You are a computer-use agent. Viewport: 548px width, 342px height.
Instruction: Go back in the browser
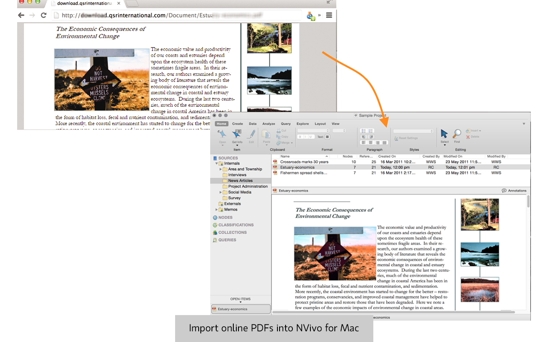tap(21, 15)
